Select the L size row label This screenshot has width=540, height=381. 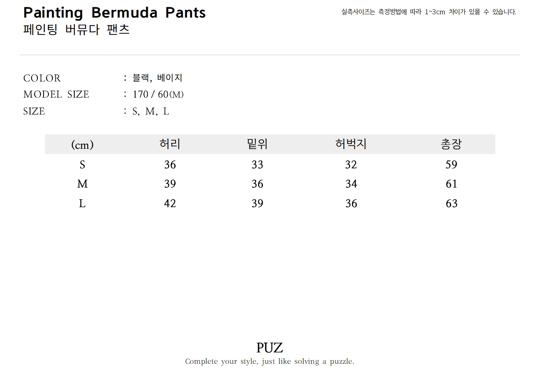pos(82,204)
